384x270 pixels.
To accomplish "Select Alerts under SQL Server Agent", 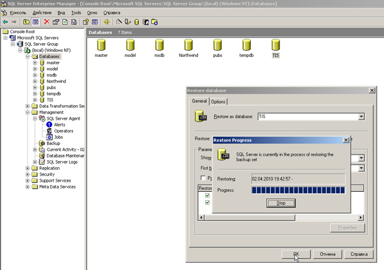I will (x=59, y=125).
